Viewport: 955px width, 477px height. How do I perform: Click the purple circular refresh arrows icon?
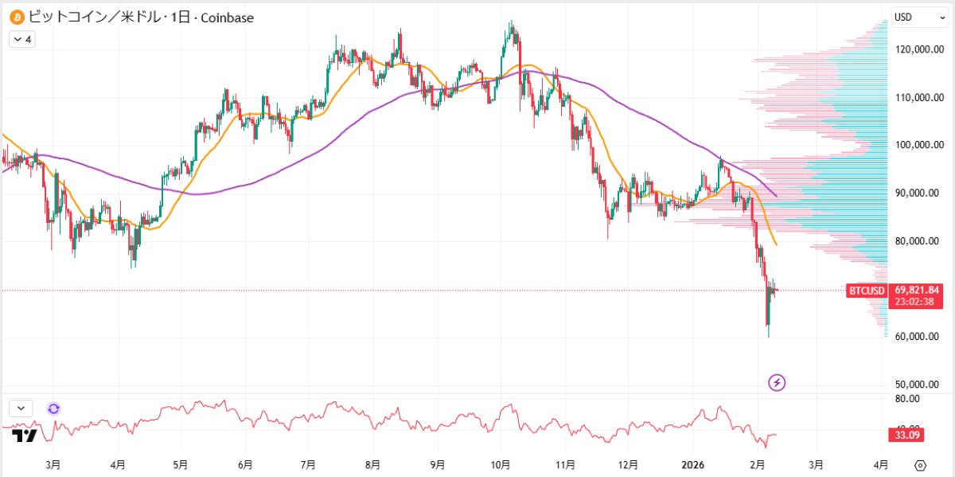click(53, 409)
